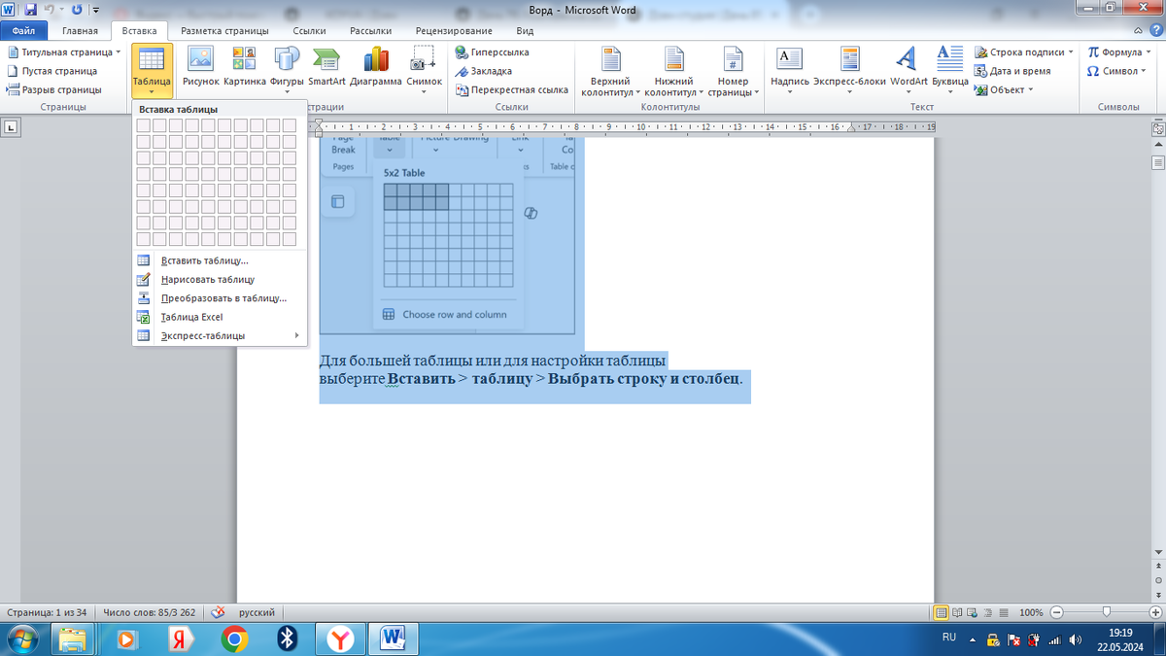Screen dimensions: 1166x656
Task: Open Yandex Browser from the taskbar
Action: point(339,639)
